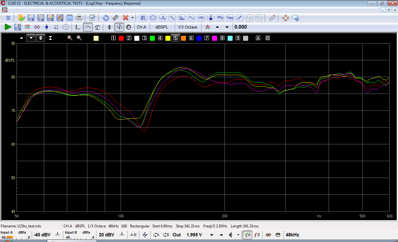Expand dropdown arrow beside red X
The height and width of the screenshot is (242, 398).
point(132,18)
